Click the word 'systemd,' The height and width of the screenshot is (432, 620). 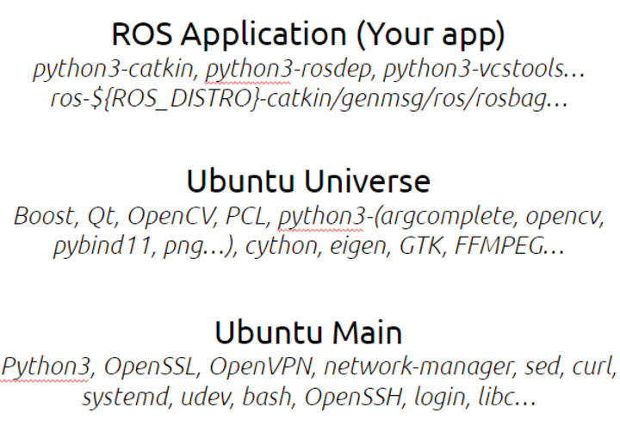pos(127,397)
